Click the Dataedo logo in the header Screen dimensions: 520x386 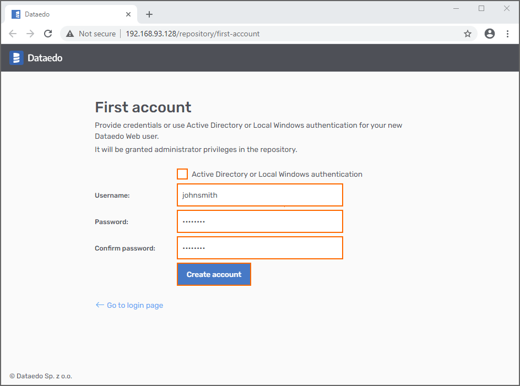36,57
